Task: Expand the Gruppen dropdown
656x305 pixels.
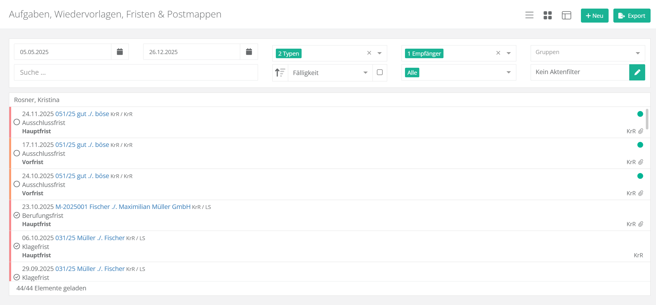Action: [x=638, y=53]
